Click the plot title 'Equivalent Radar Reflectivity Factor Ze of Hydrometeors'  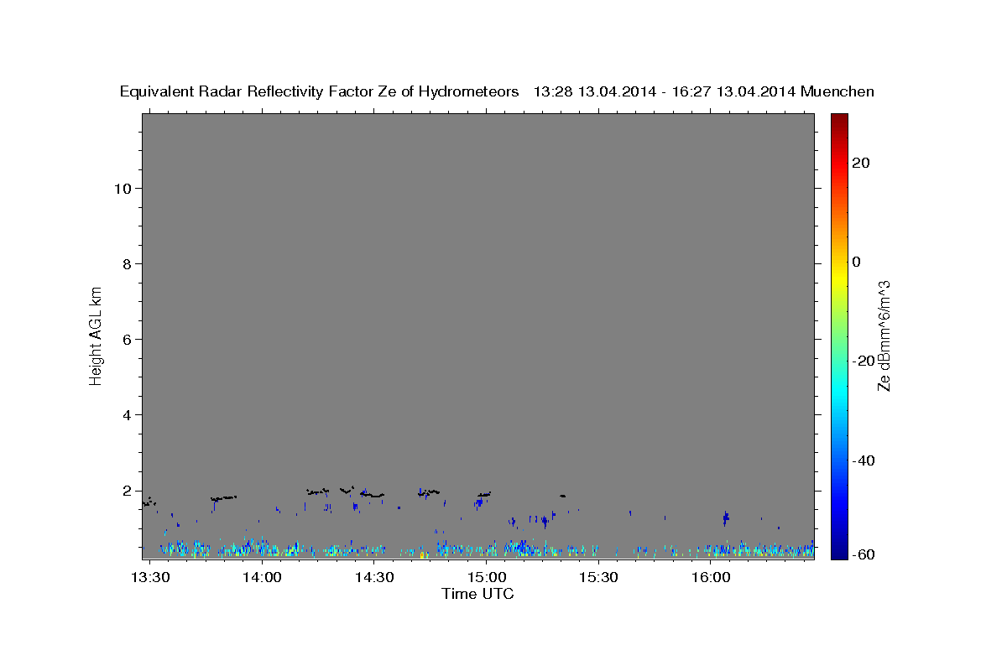point(319,92)
